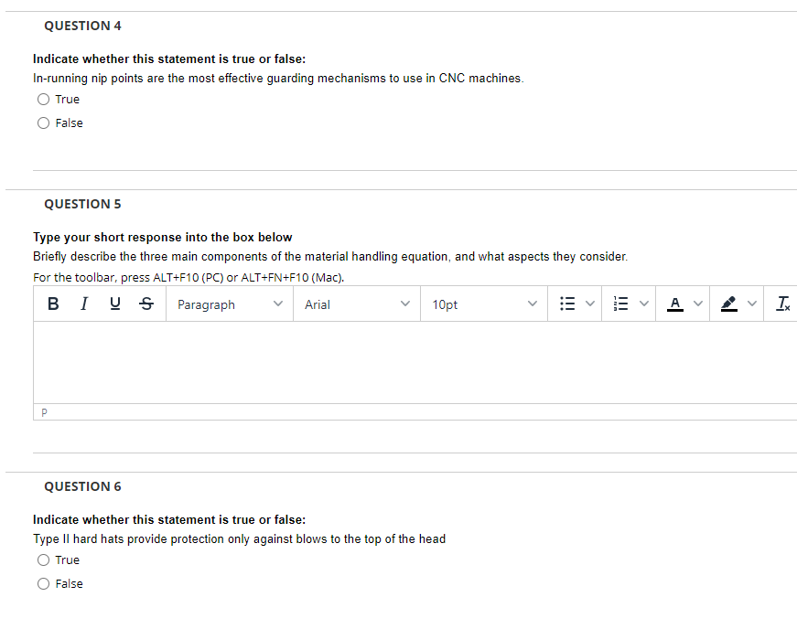
Task: Click the P element path in the editor status bar
Action: click(x=44, y=413)
